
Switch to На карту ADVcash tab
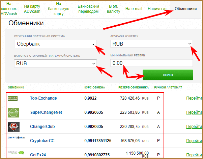point(32,9)
